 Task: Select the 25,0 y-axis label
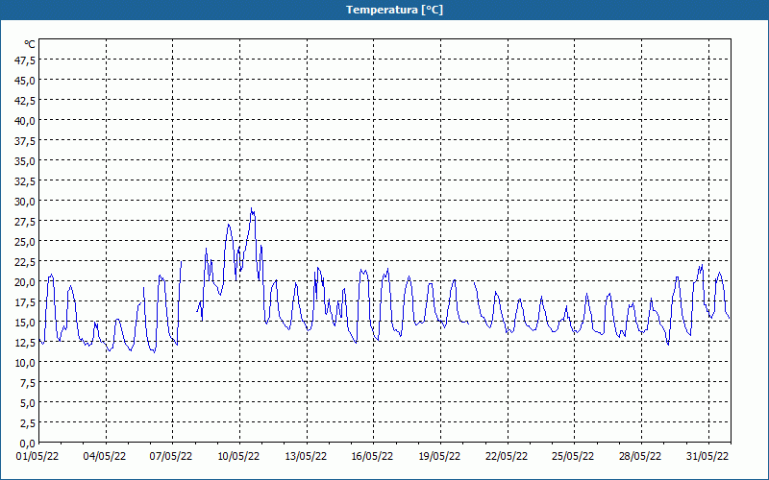[x=26, y=242]
